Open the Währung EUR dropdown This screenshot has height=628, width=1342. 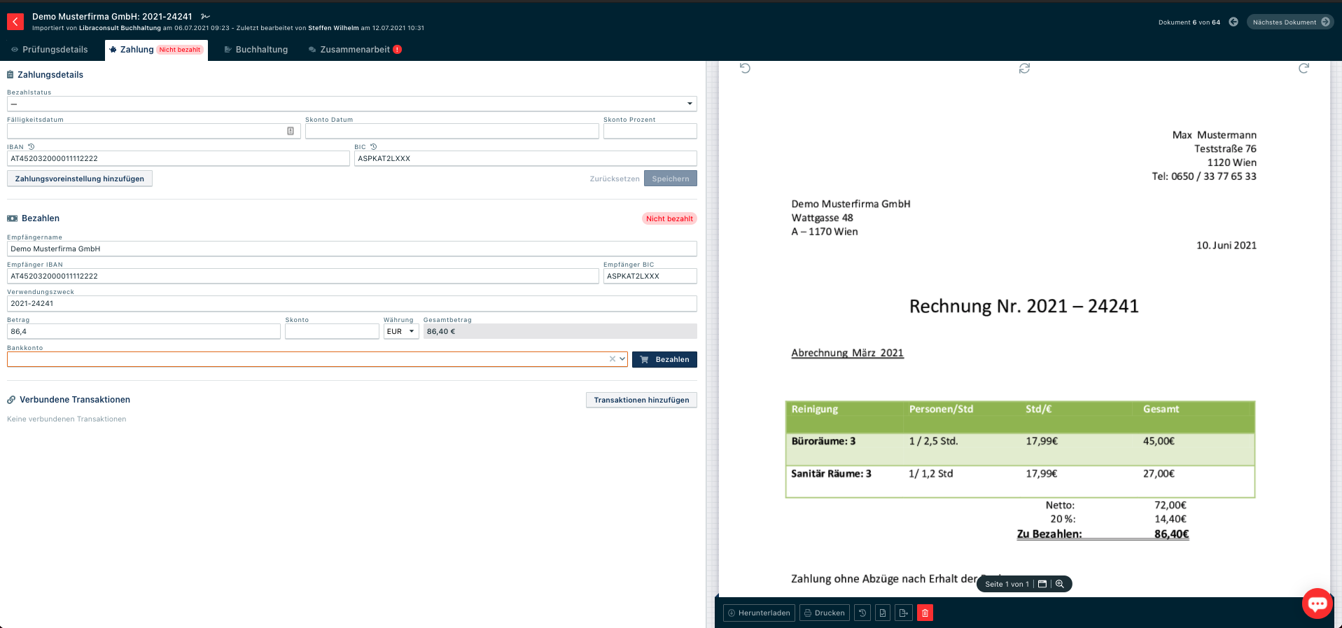[x=401, y=332]
